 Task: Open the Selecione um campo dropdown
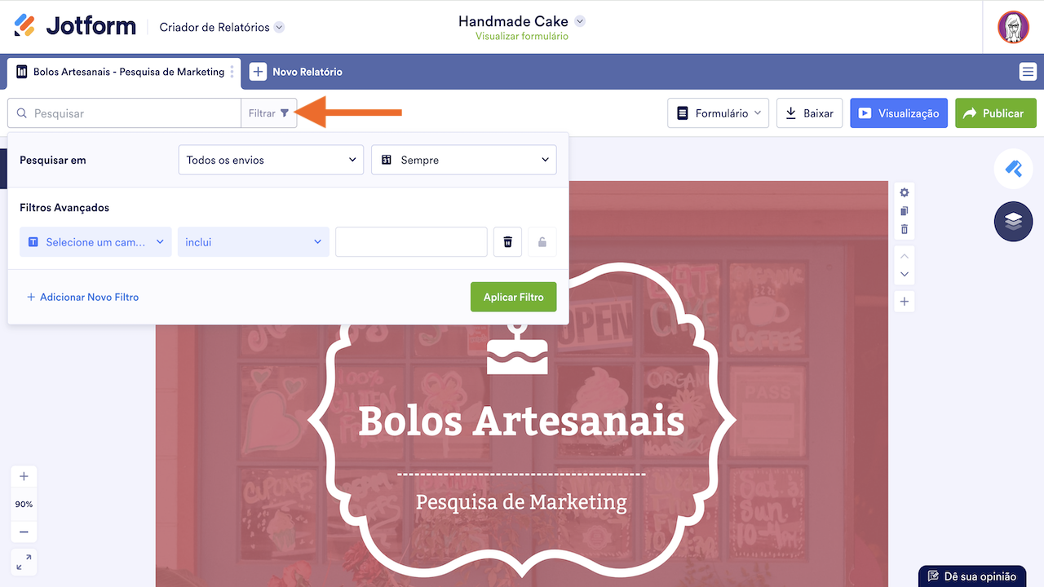95,242
